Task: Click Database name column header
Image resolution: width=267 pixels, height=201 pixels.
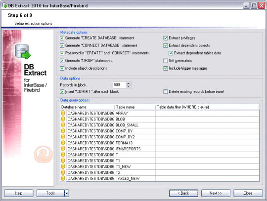Action: point(88,107)
